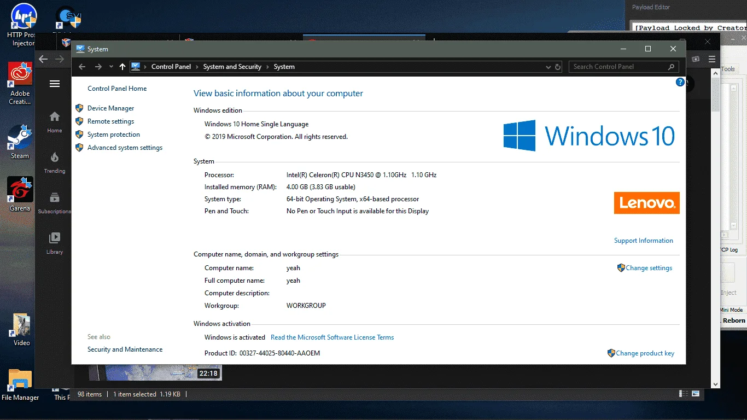
Task: Click back arrow in background window
Action: point(43,59)
